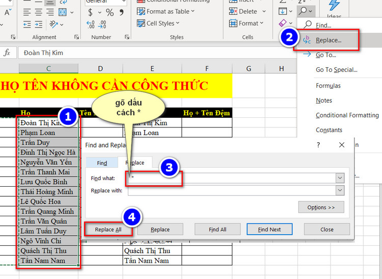
Task: Open the Merge & Center dropdown arrow
Action: click(x=72, y=12)
